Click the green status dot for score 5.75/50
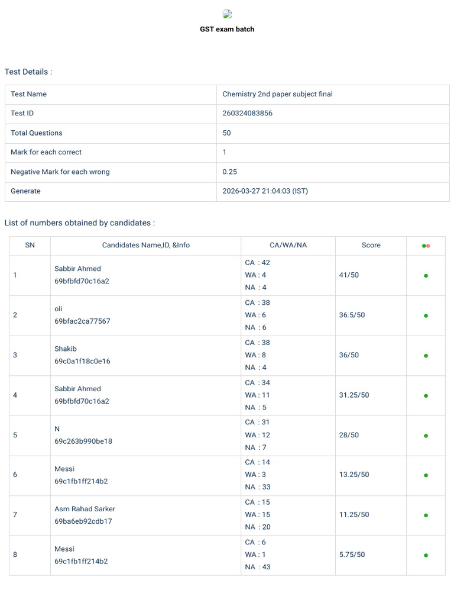This screenshot has height=606, width=454. coord(426,555)
